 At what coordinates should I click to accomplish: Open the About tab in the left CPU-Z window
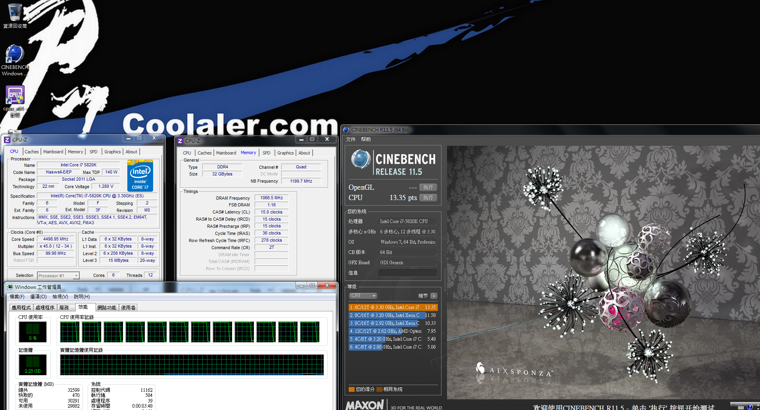pos(131,152)
